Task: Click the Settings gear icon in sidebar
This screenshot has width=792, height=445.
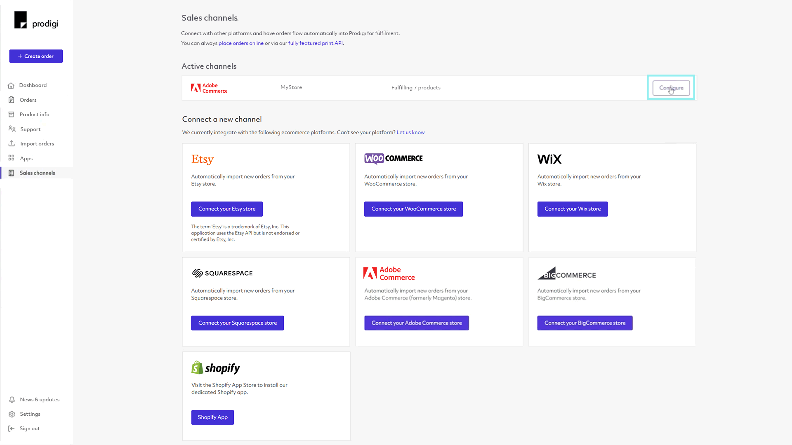Action: (12, 414)
